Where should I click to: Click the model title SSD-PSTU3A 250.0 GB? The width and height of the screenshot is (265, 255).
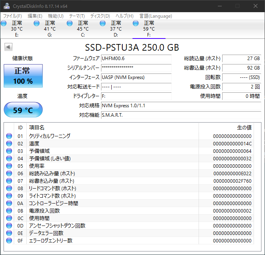tap(132, 48)
